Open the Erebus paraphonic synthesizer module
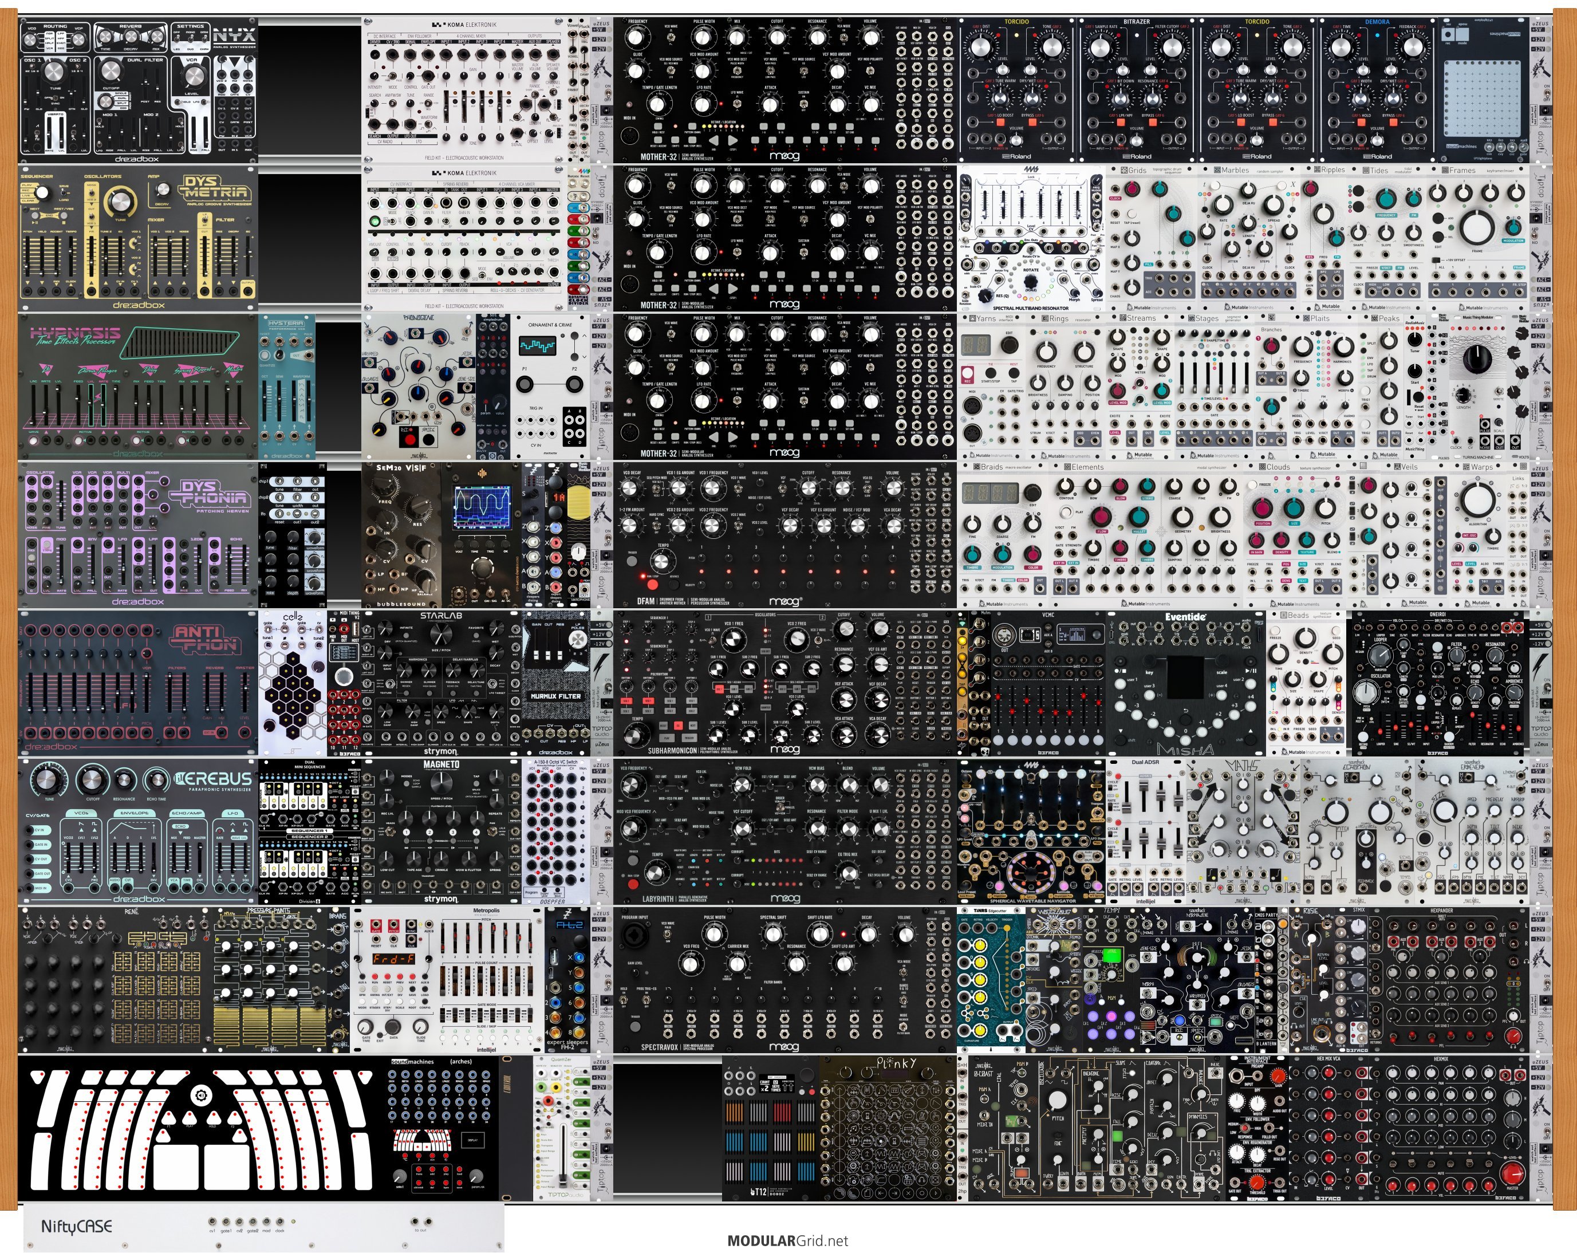This screenshot has height=1253, width=1577. coord(138,833)
